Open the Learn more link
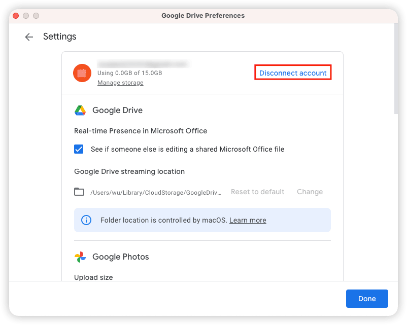Screen dimensions: 407x325 (x=248, y=220)
